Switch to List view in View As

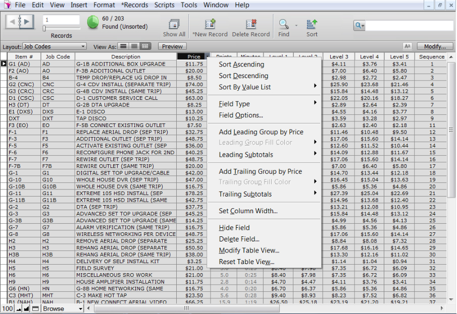(x=135, y=46)
